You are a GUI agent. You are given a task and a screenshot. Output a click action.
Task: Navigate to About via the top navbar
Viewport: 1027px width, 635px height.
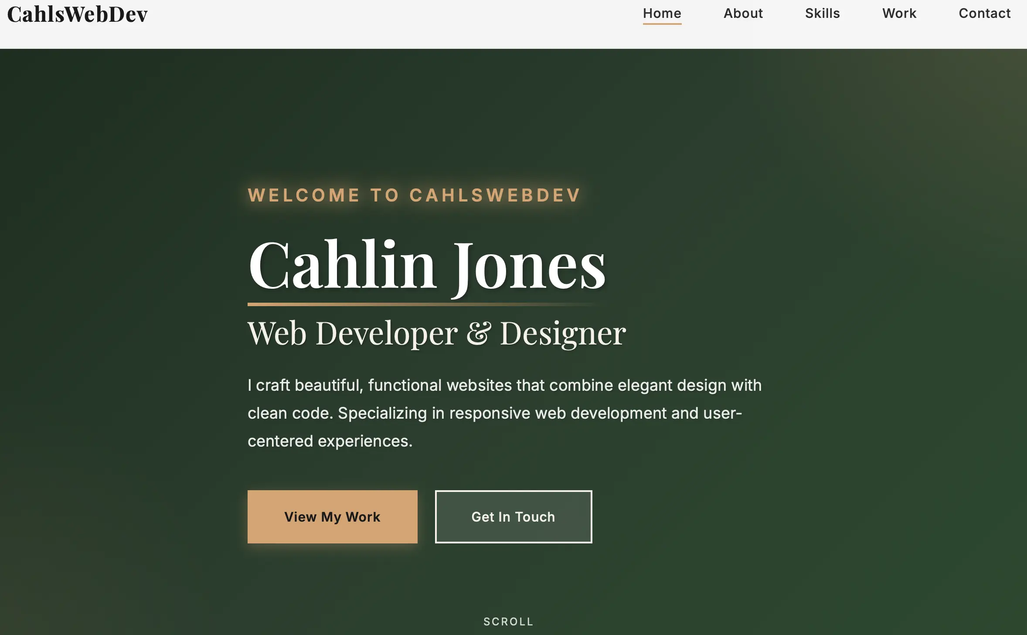pos(743,13)
